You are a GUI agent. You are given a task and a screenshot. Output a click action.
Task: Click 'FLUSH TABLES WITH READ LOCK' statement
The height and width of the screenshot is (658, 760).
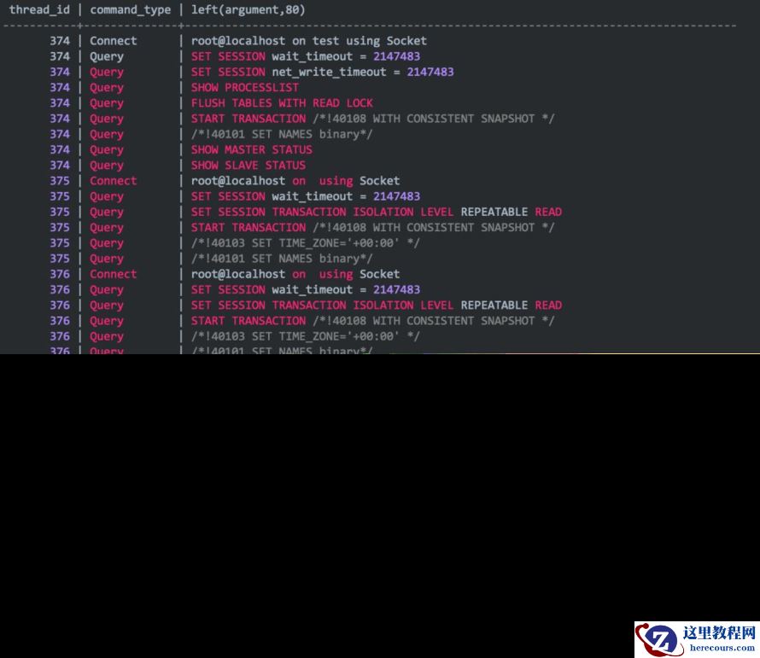point(282,102)
